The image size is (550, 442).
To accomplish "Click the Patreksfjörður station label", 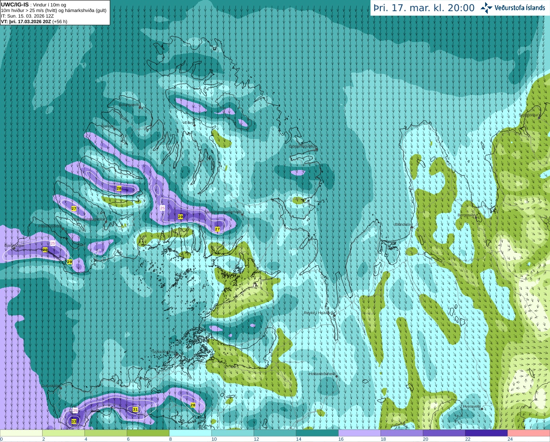I will pos(50,226).
